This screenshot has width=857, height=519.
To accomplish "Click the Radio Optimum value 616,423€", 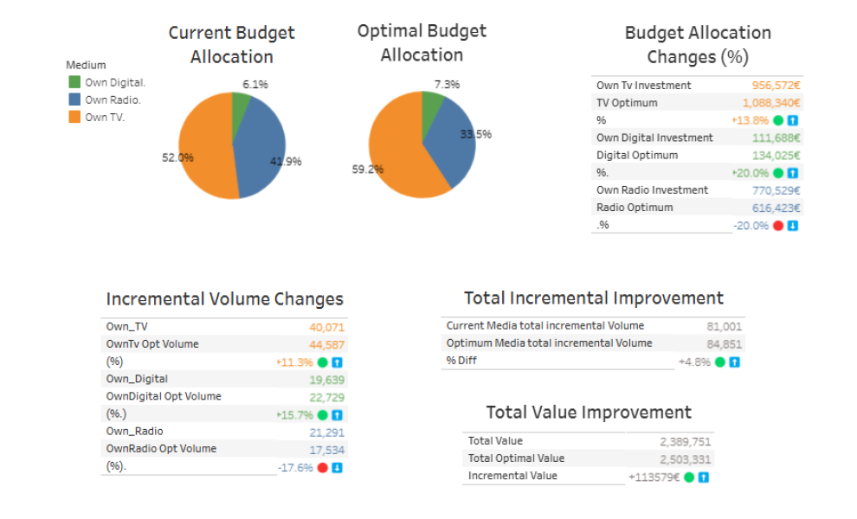I will pyautogui.click(x=776, y=208).
